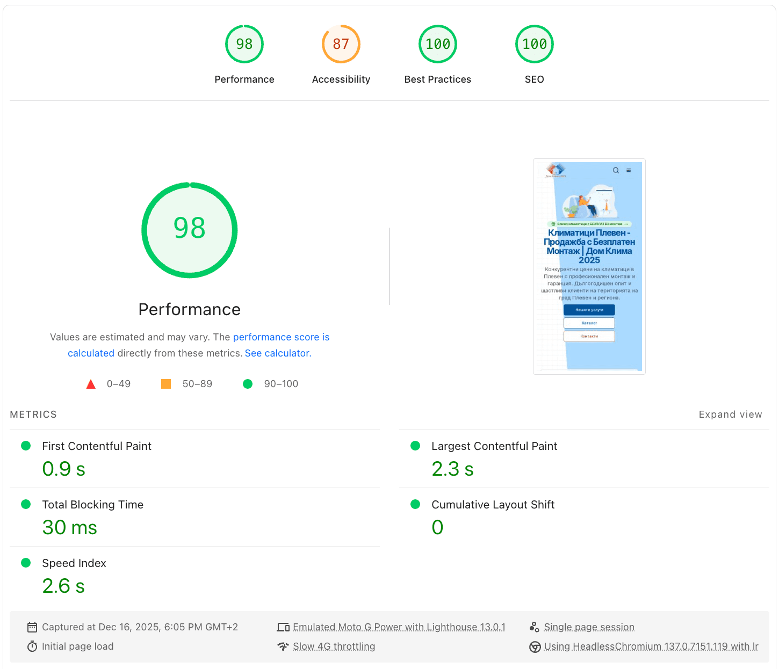Click the orange square in the 50–89 legend

point(165,383)
